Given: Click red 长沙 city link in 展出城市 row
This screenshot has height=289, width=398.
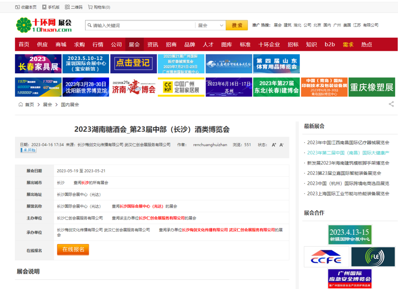Looking at the screenshot, I should point(85,182).
